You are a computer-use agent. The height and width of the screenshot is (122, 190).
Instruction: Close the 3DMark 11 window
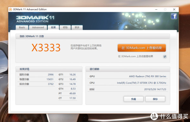click(174, 9)
